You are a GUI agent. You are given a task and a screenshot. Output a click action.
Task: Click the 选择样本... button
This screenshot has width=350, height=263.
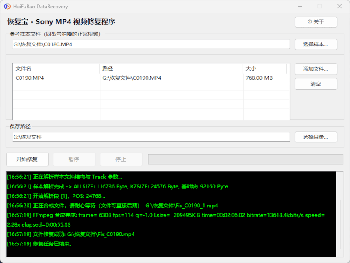316,45
